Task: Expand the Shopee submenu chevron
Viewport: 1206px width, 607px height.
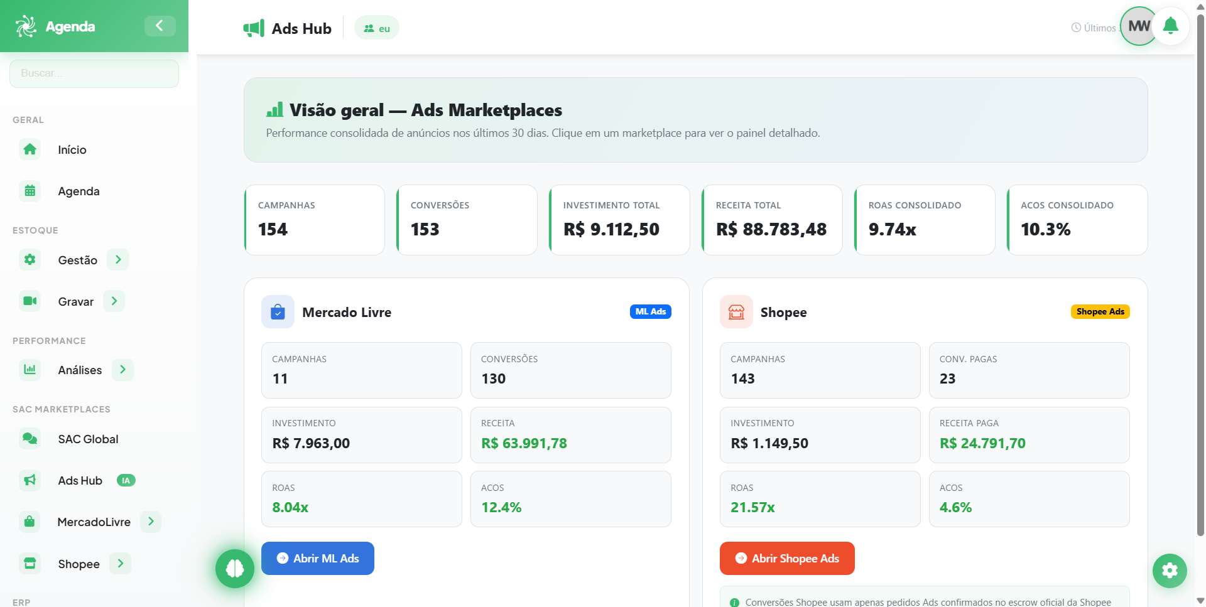Action: point(121,564)
